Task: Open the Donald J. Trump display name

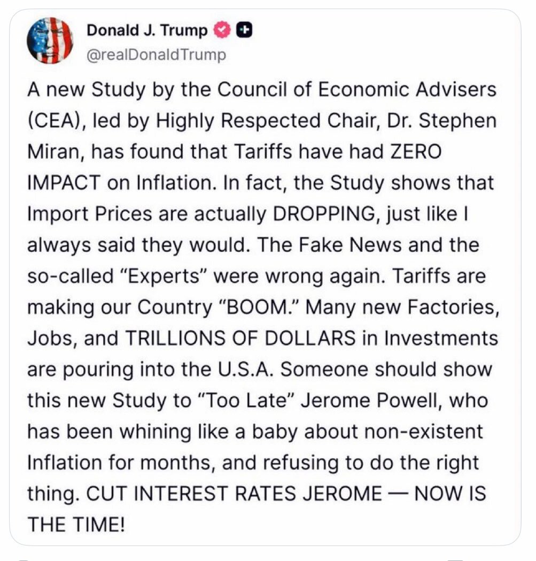Action: (x=147, y=30)
